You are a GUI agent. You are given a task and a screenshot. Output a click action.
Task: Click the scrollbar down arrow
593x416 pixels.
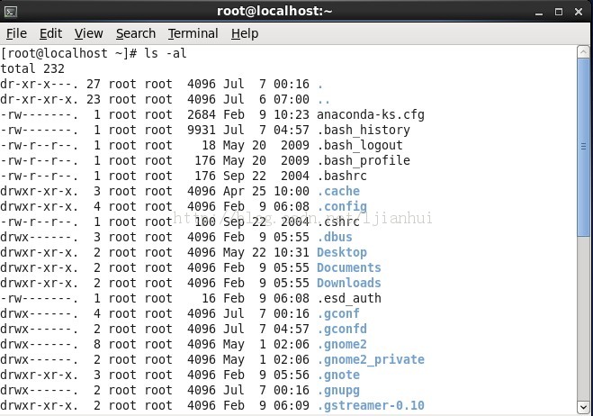click(583, 407)
